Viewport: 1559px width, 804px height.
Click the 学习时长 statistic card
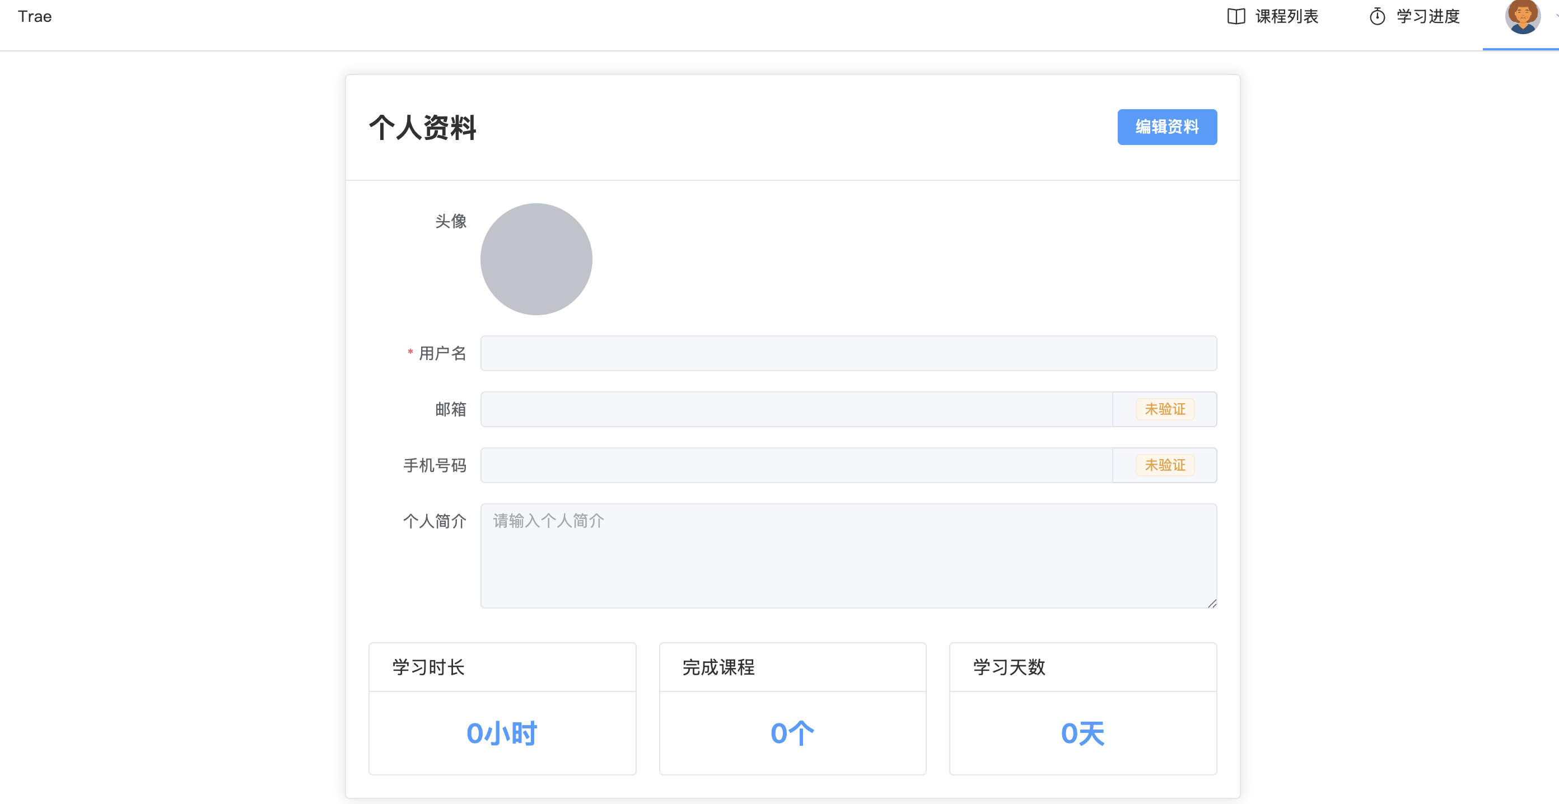[502, 708]
